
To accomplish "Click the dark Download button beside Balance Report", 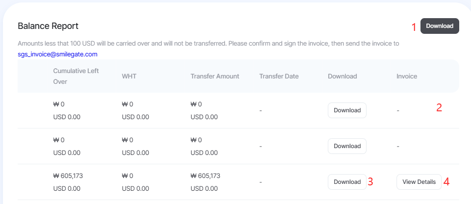I will 440,26.
